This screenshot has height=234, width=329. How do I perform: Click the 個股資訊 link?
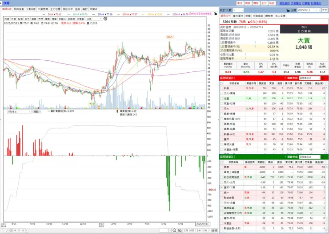point(285,4)
